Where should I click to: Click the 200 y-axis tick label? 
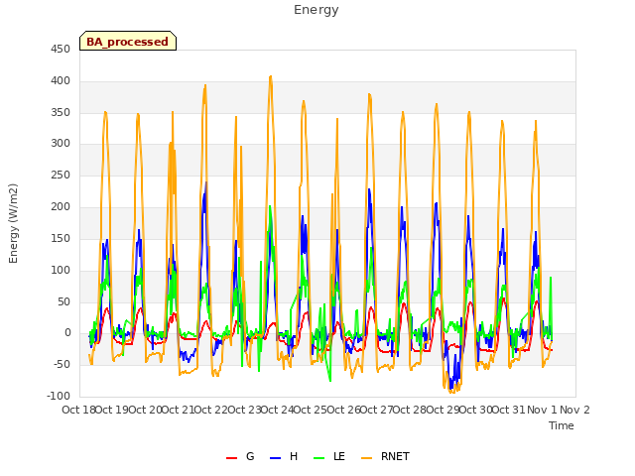pos(61,207)
